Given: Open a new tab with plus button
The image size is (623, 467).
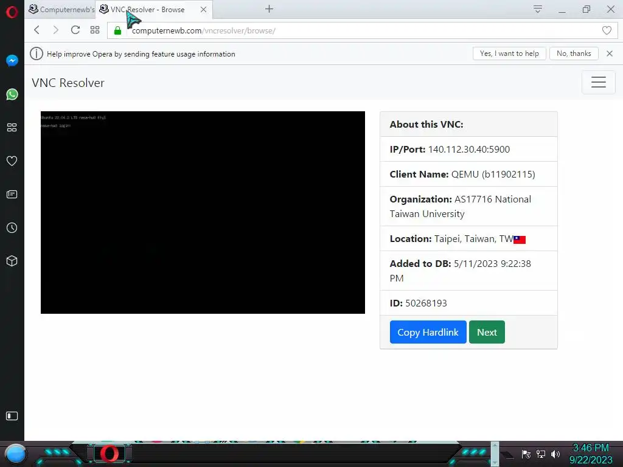Looking at the screenshot, I should point(269,9).
